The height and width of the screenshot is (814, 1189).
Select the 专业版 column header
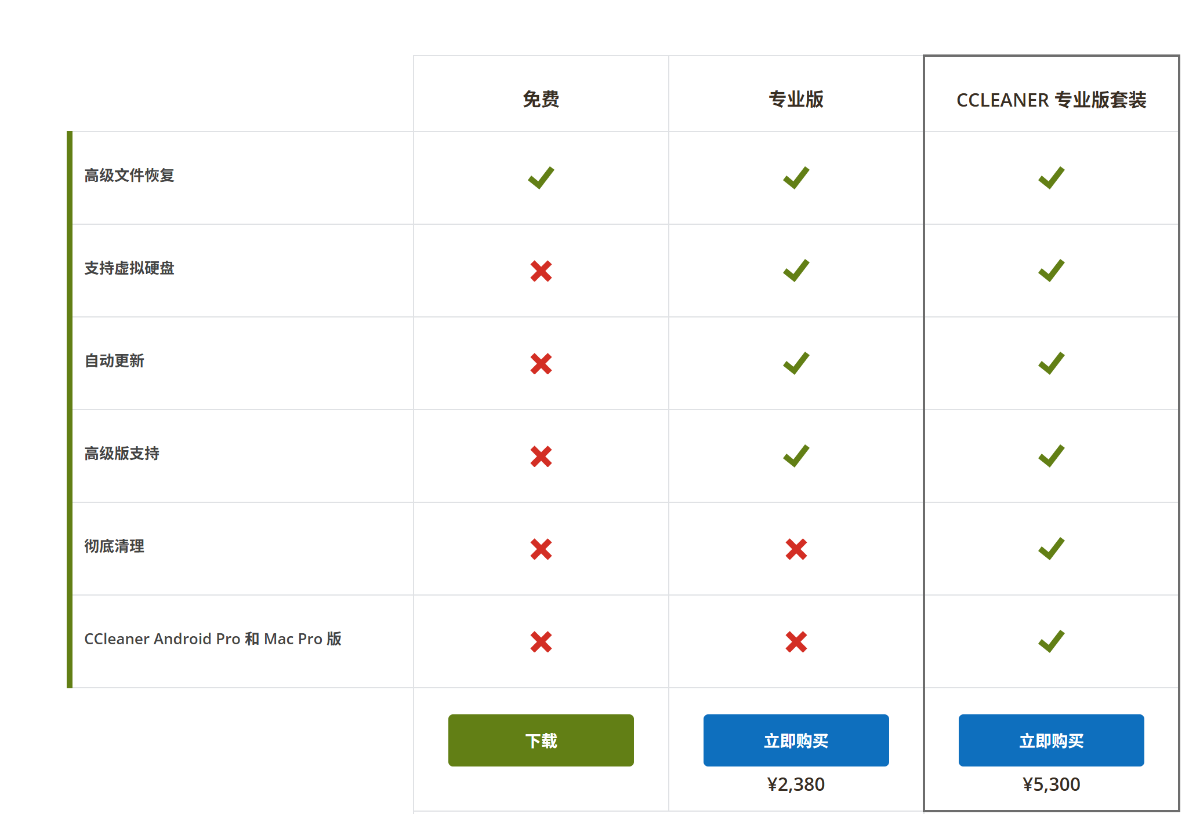796,100
